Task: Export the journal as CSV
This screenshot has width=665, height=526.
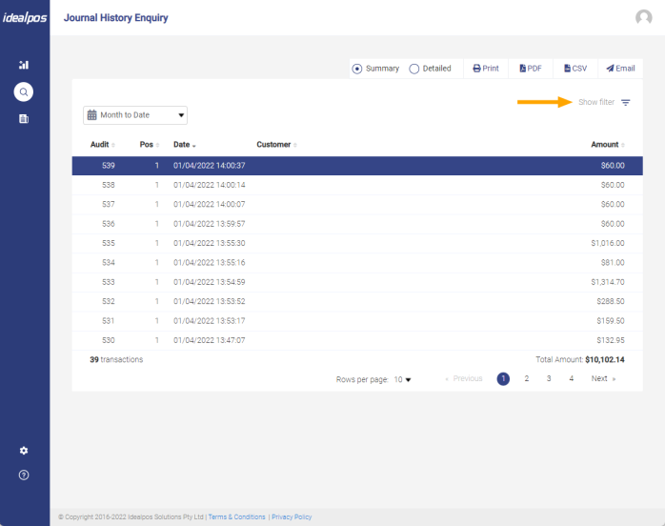Action: point(575,69)
